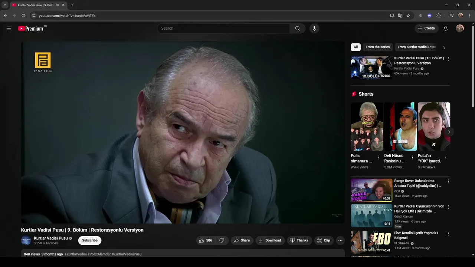Click inside the YouTube search field
This screenshot has height=267, width=475.
(224, 28)
